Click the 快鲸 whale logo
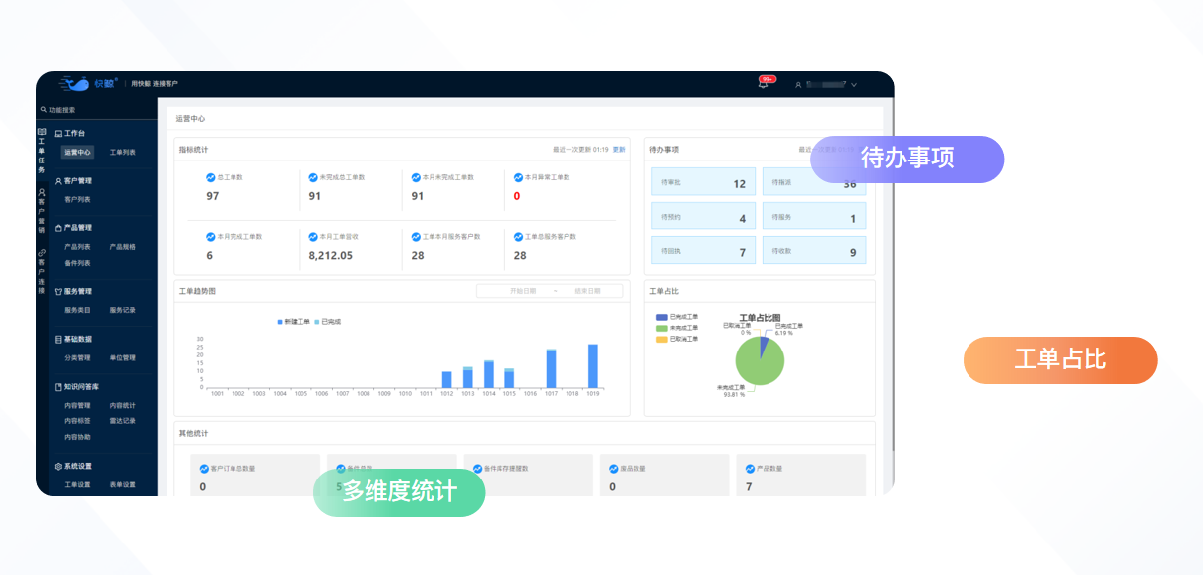 tap(75, 84)
